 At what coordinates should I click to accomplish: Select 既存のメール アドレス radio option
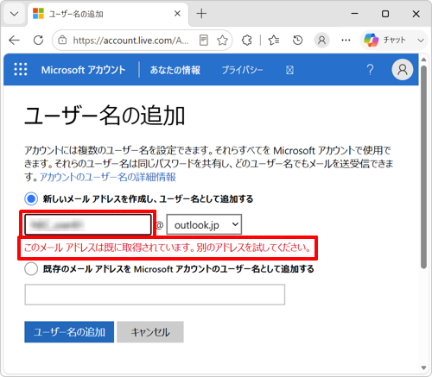[31, 269]
